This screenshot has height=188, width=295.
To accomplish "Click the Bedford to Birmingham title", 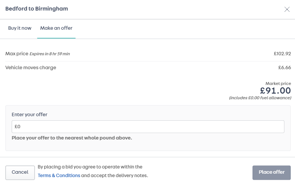I will point(36,9).
